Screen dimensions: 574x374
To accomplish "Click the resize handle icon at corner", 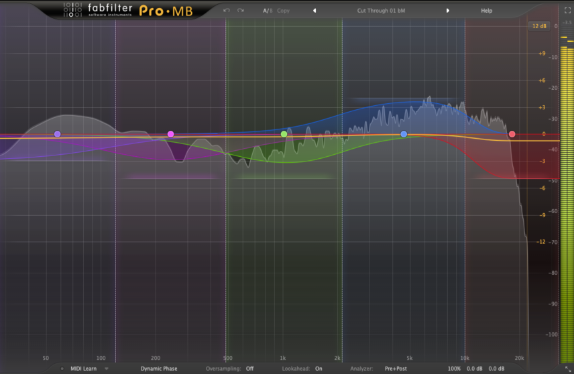I will (568, 368).
